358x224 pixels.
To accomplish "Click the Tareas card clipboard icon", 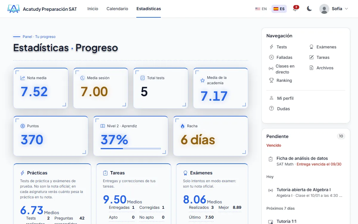I will point(105,173).
